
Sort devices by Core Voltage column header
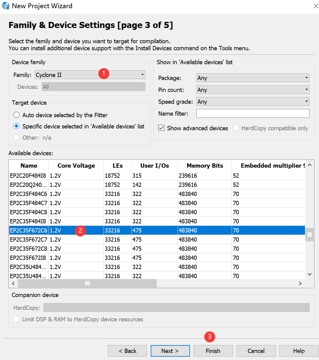click(x=76, y=166)
